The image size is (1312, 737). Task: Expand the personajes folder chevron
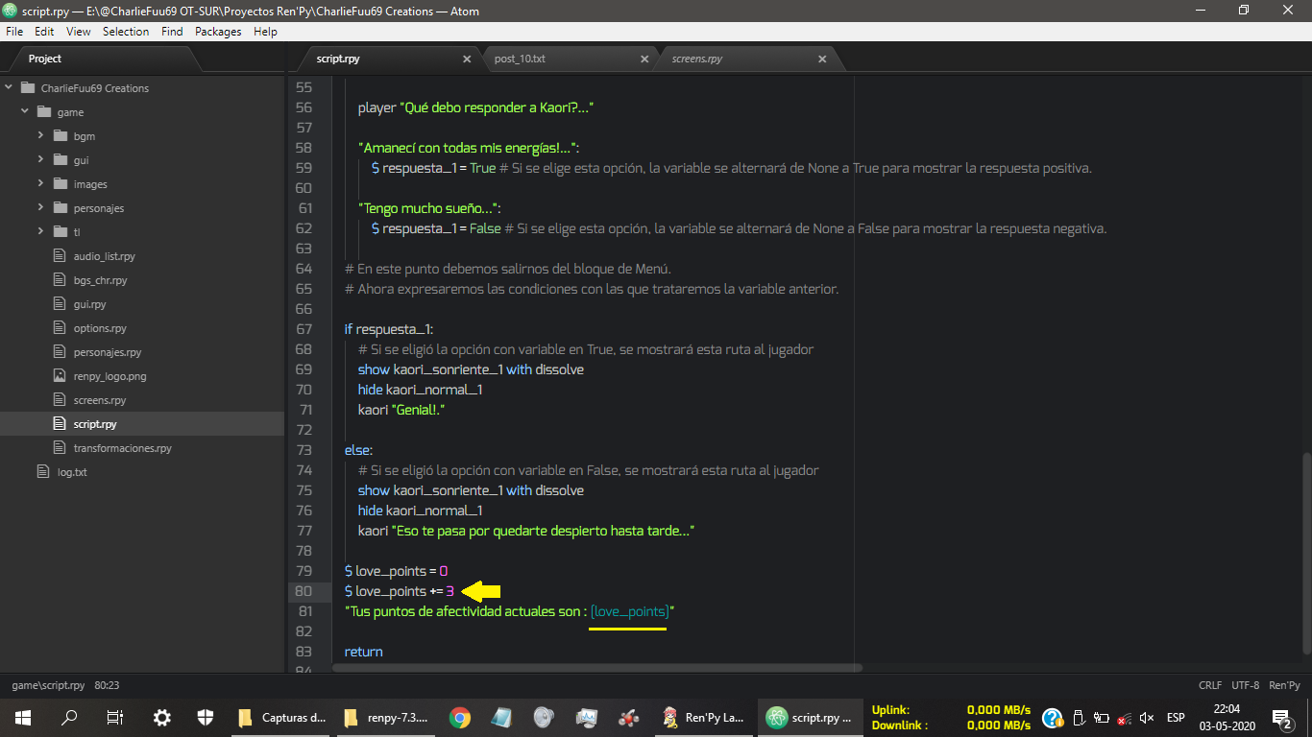[x=41, y=208]
